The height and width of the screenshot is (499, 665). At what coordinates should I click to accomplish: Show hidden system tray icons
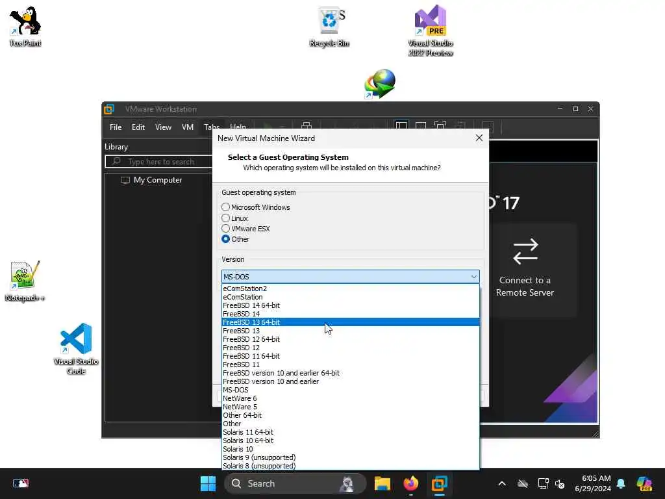(502, 483)
